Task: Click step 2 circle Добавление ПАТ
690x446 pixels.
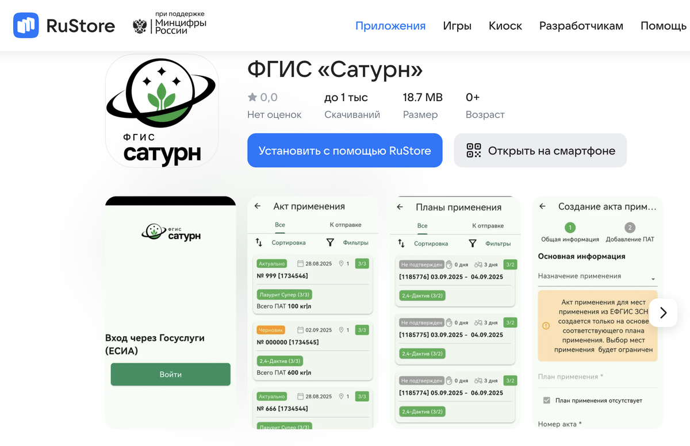Action: [630, 227]
